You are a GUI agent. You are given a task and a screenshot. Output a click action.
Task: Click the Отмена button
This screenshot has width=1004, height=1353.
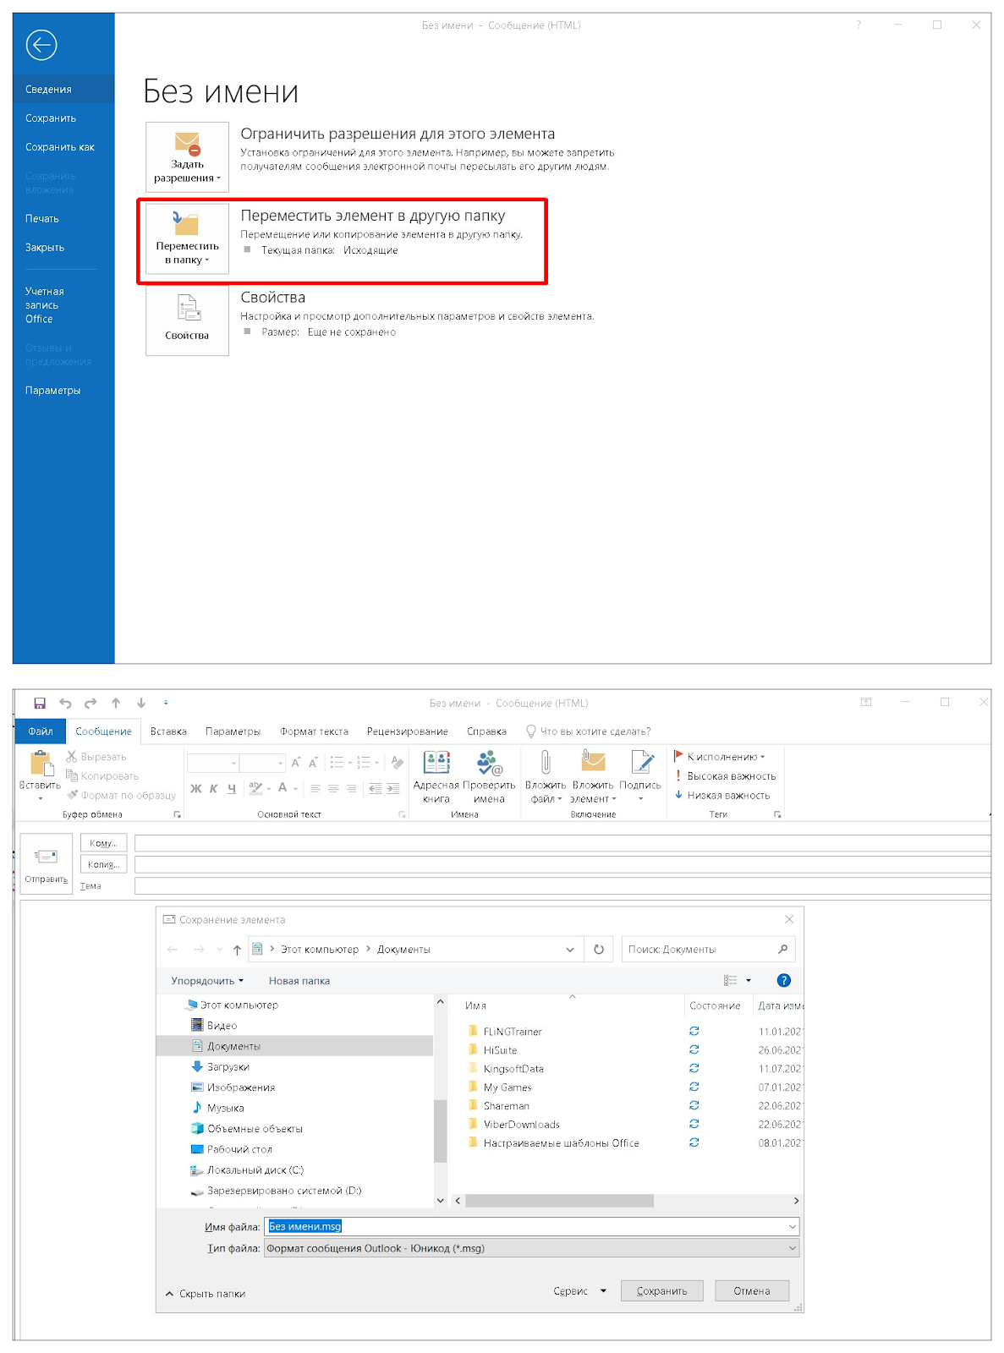(x=751, y=1290)
